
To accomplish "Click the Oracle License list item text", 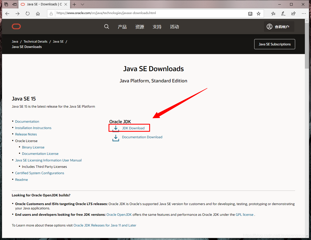I will click(26, 141).
